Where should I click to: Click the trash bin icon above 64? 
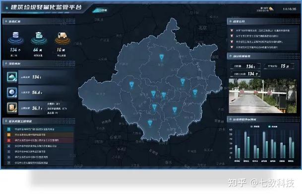point(39,35)
